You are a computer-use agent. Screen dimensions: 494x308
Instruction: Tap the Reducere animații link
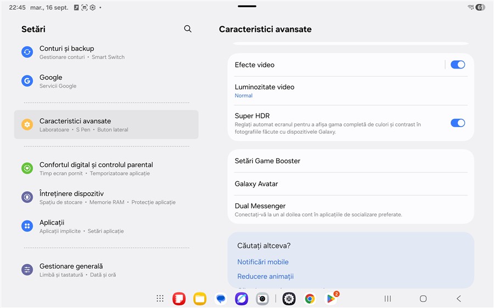click(x=265, y=276)
